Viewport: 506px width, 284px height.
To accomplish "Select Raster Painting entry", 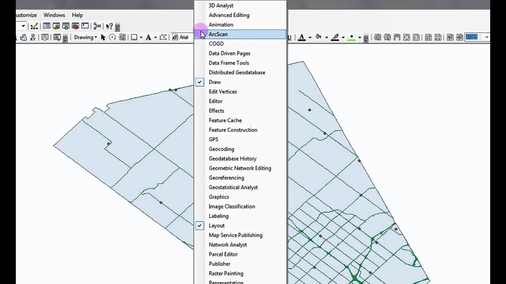I will [x=240, y=273].
